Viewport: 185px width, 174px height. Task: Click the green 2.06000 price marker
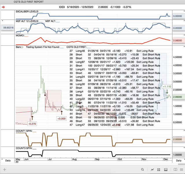[x=179, y=97]
